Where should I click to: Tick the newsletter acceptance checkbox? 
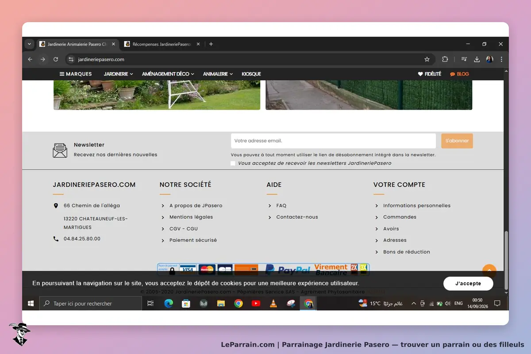tap(233, 163)
